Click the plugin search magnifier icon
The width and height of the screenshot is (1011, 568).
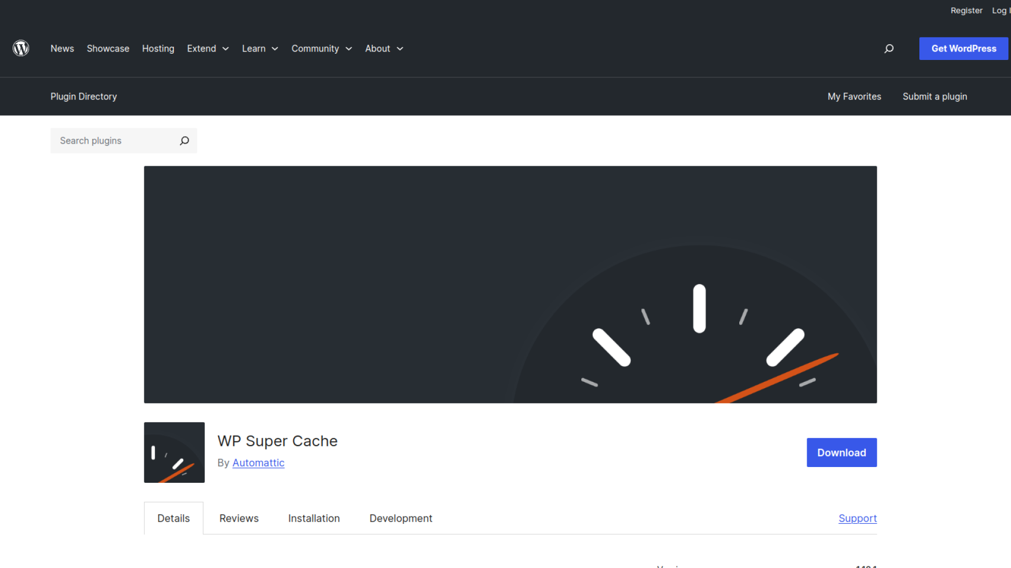pos(184,141)
